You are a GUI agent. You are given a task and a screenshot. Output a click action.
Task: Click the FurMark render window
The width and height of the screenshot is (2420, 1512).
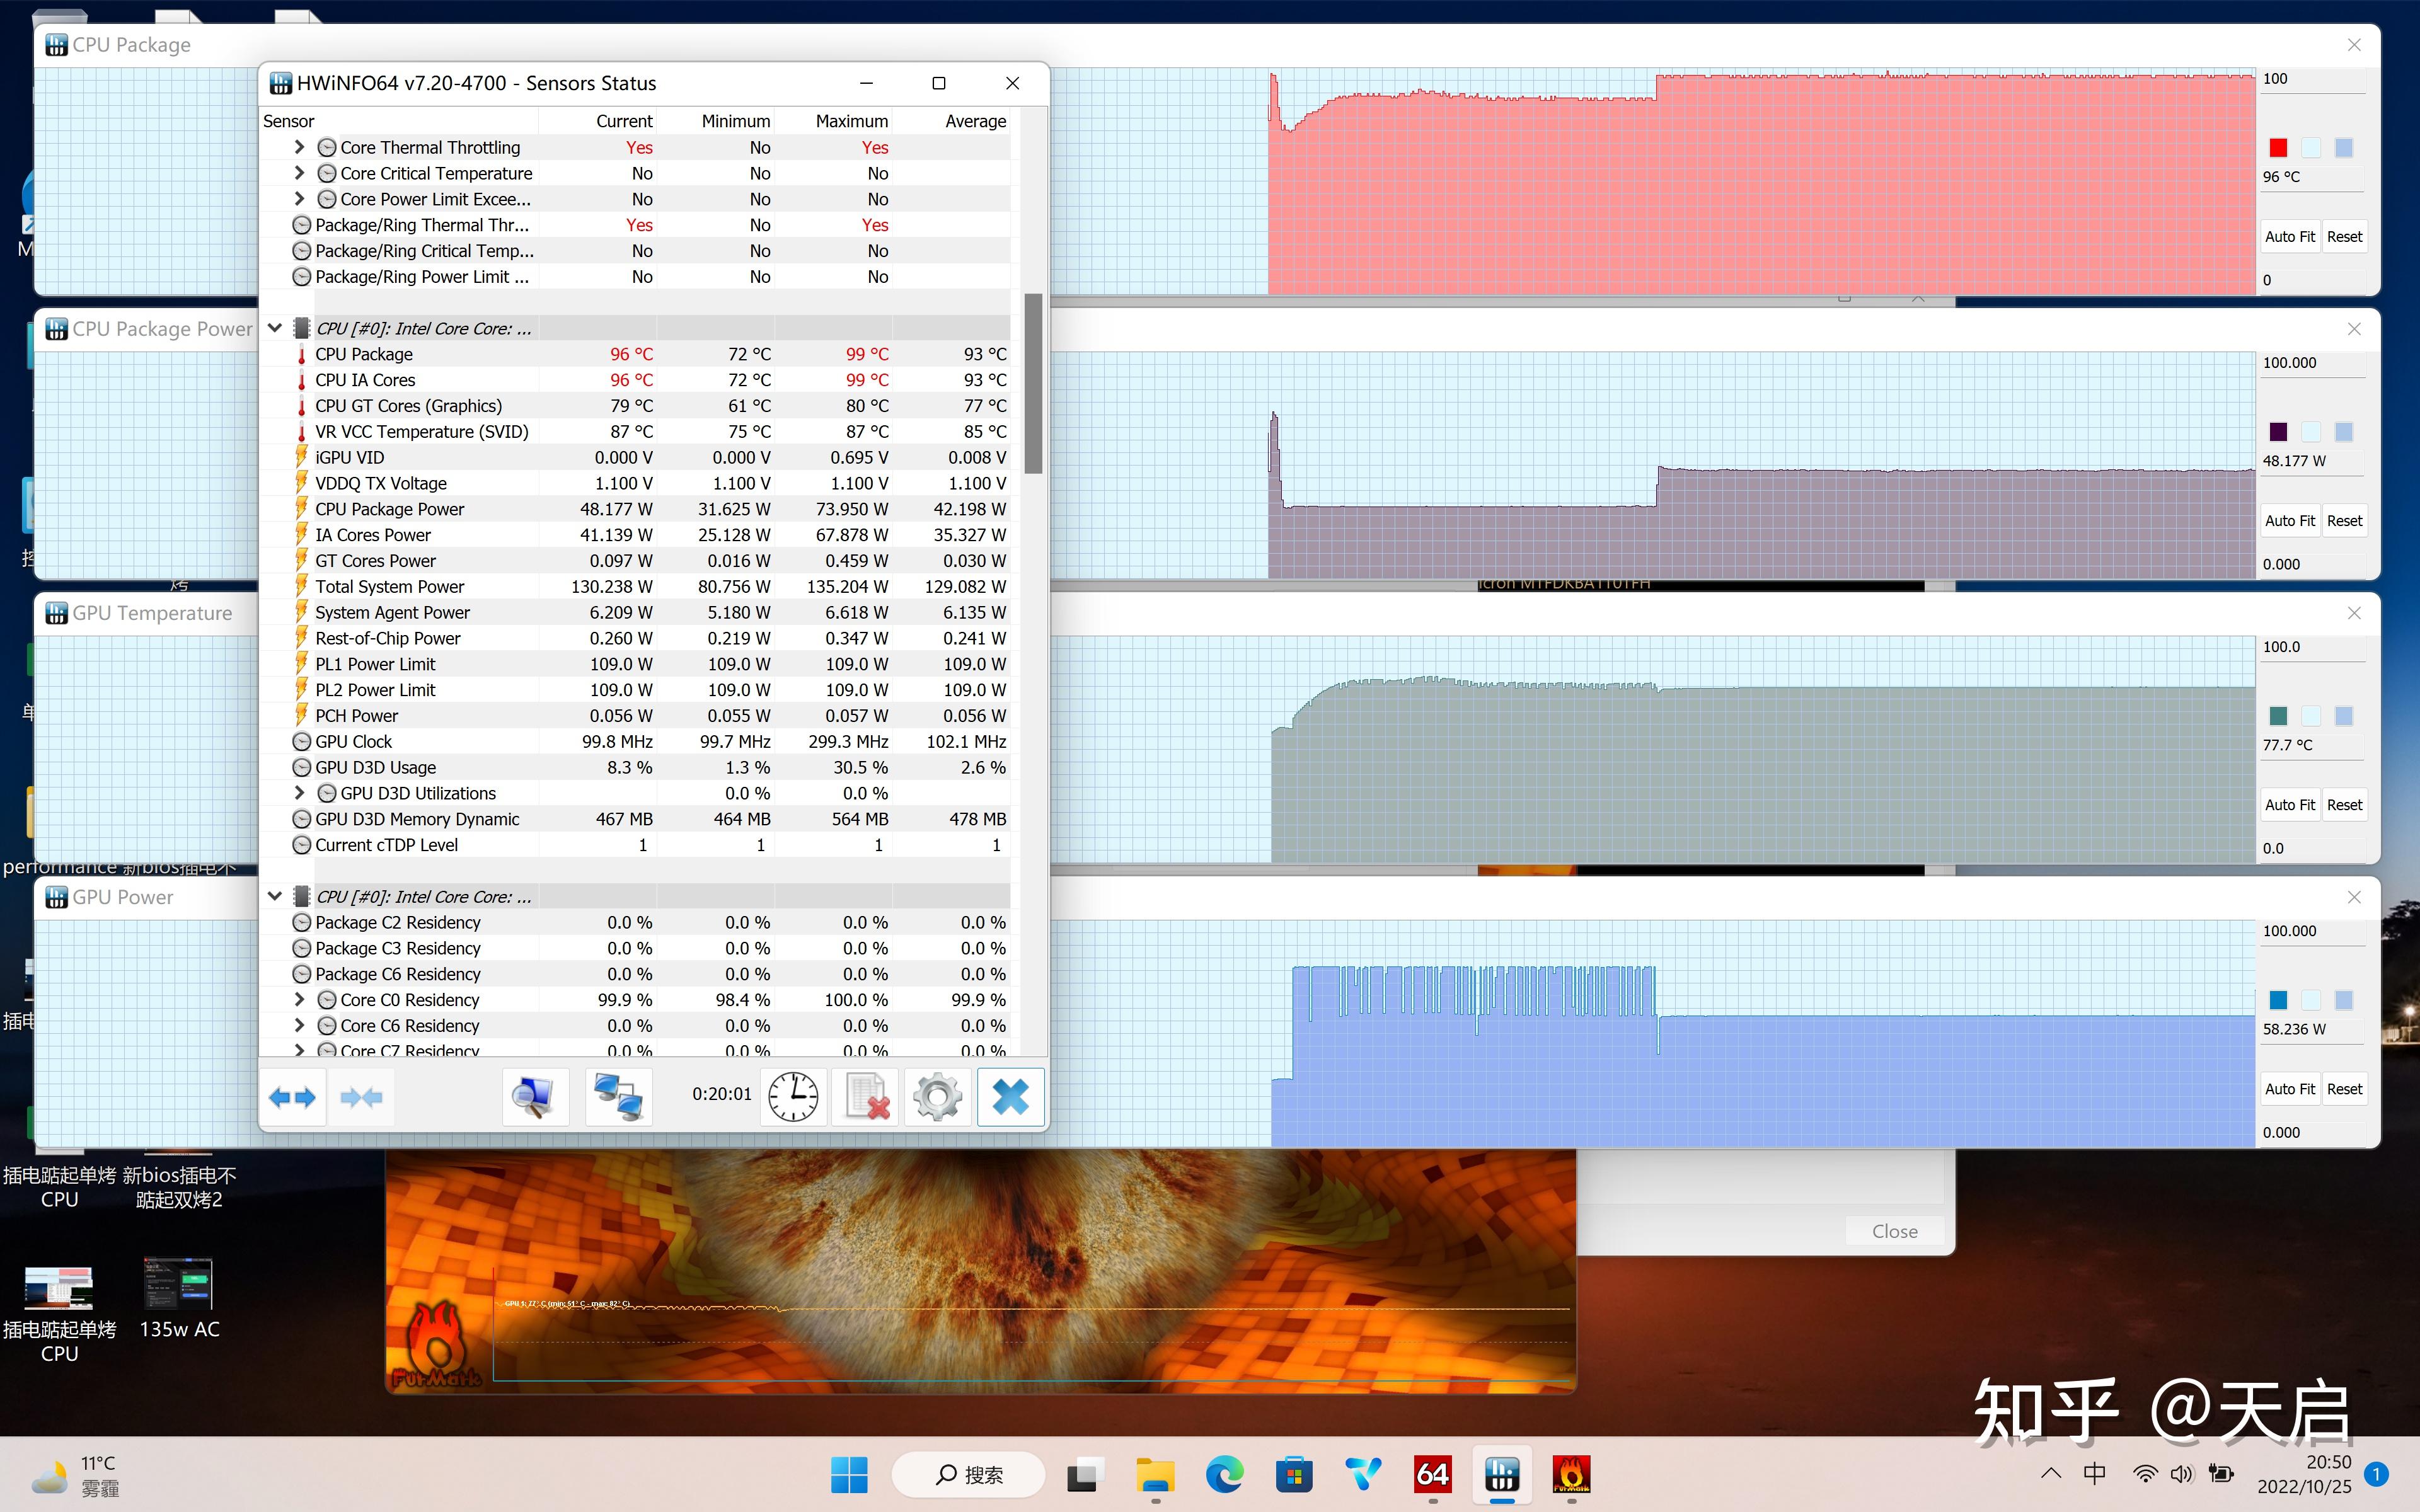point(980,1270)
